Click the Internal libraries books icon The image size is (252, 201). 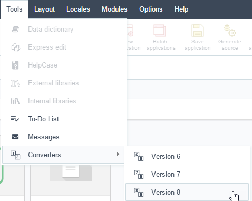click(15, 101)
